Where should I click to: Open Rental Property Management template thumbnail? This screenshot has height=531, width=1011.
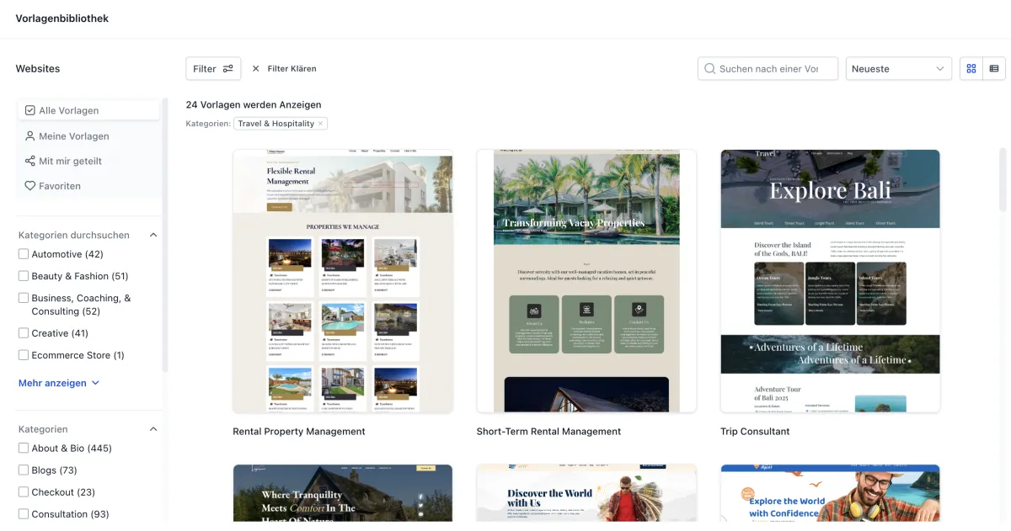click(x=343, y=281)
